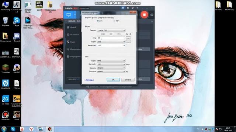Open the Discord desktop shortcut
The width and height of the screenshot is (236, 132).
pyautogui.click(x=17, y=37)
